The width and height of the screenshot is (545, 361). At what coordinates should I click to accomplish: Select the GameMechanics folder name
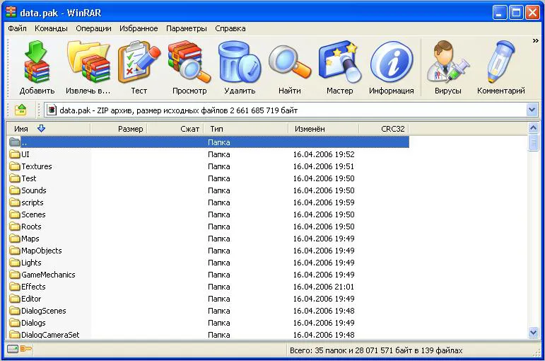point(48,275)
